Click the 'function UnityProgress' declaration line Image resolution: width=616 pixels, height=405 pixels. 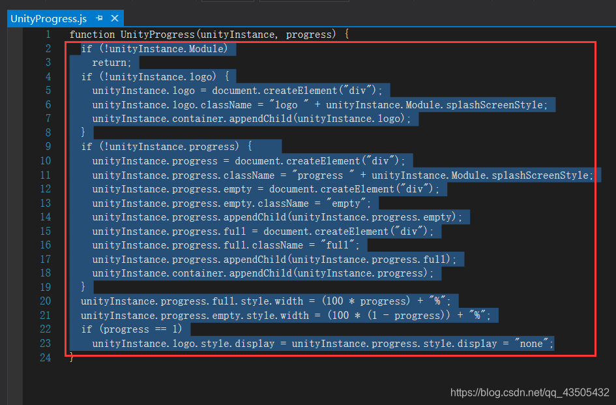(x=209, y=35)
